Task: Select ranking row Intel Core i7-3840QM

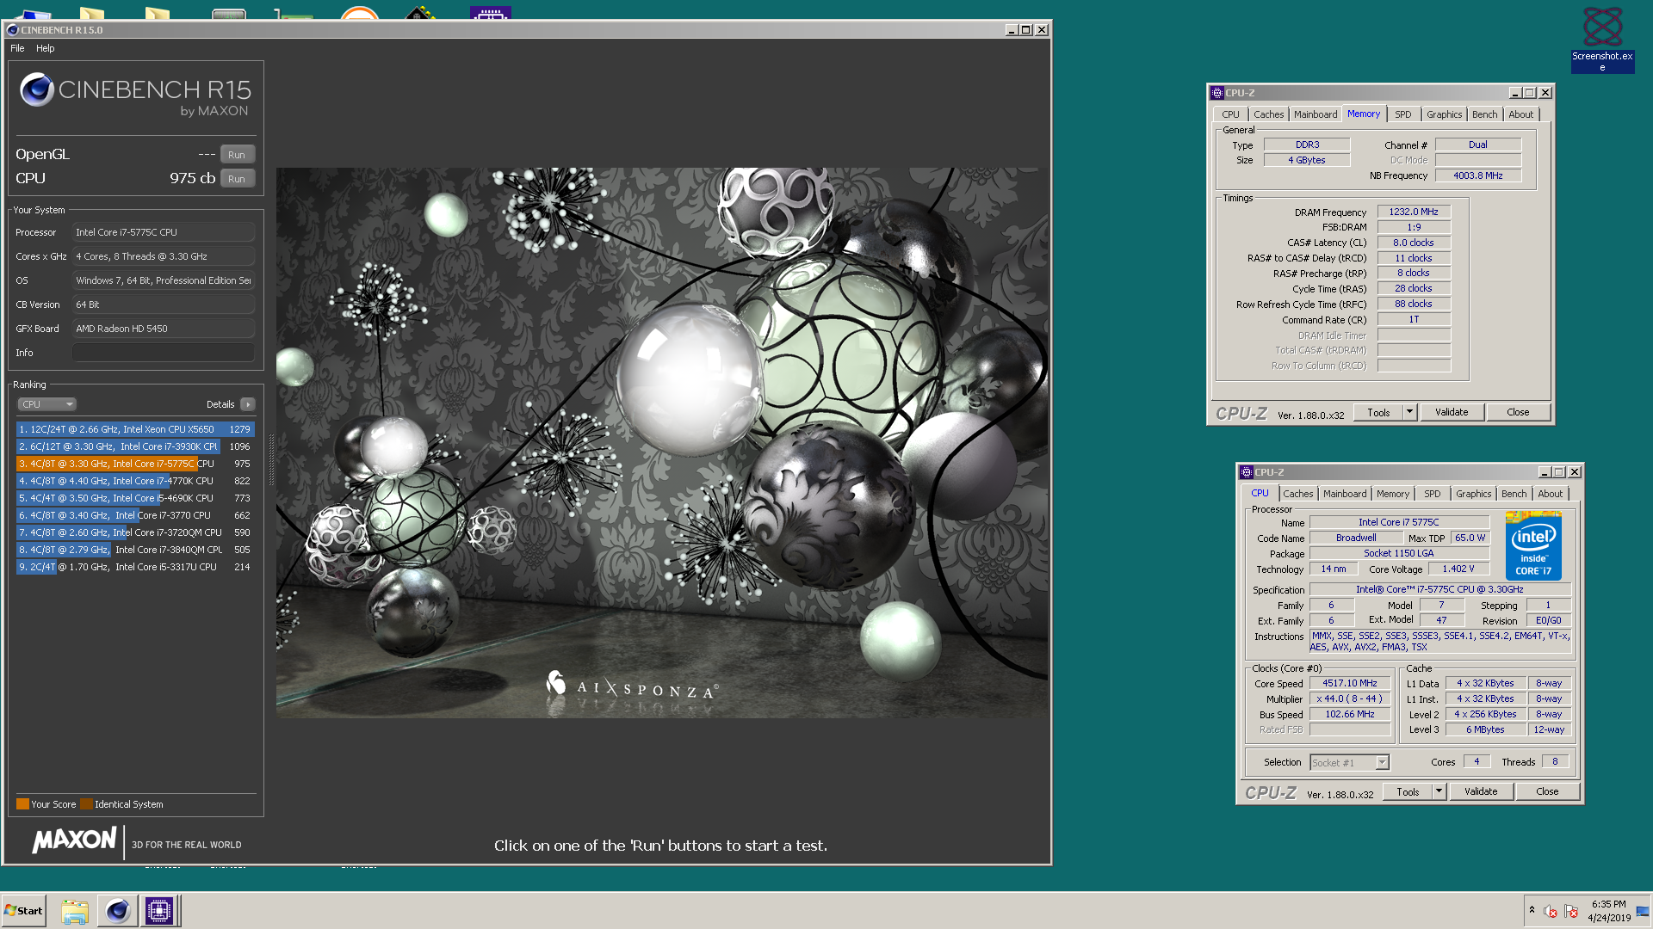Action: point(135,550)
